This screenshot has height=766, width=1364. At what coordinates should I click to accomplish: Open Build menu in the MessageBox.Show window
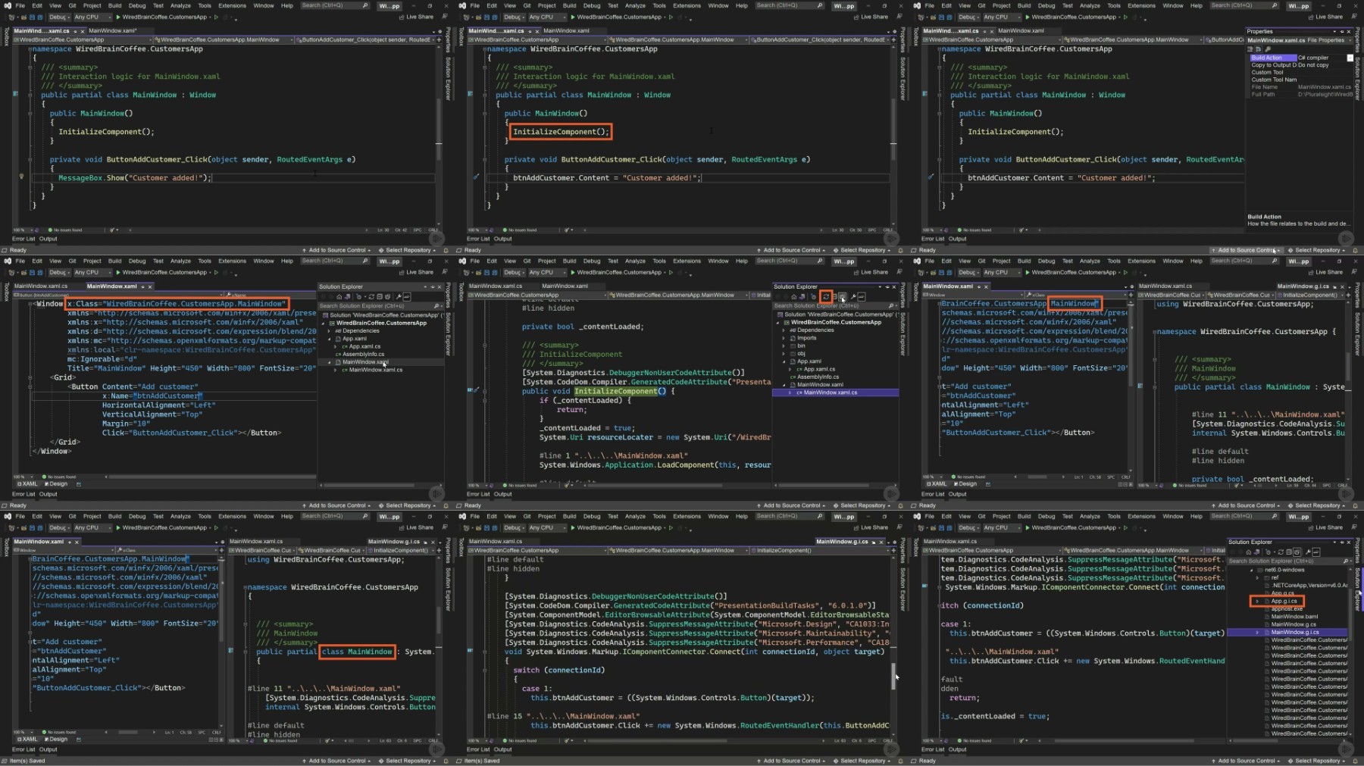point(114,5)
